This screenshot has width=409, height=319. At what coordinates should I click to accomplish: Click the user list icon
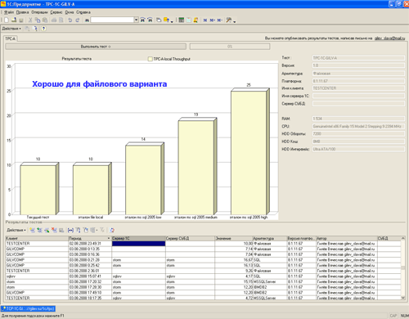[196, 20]
